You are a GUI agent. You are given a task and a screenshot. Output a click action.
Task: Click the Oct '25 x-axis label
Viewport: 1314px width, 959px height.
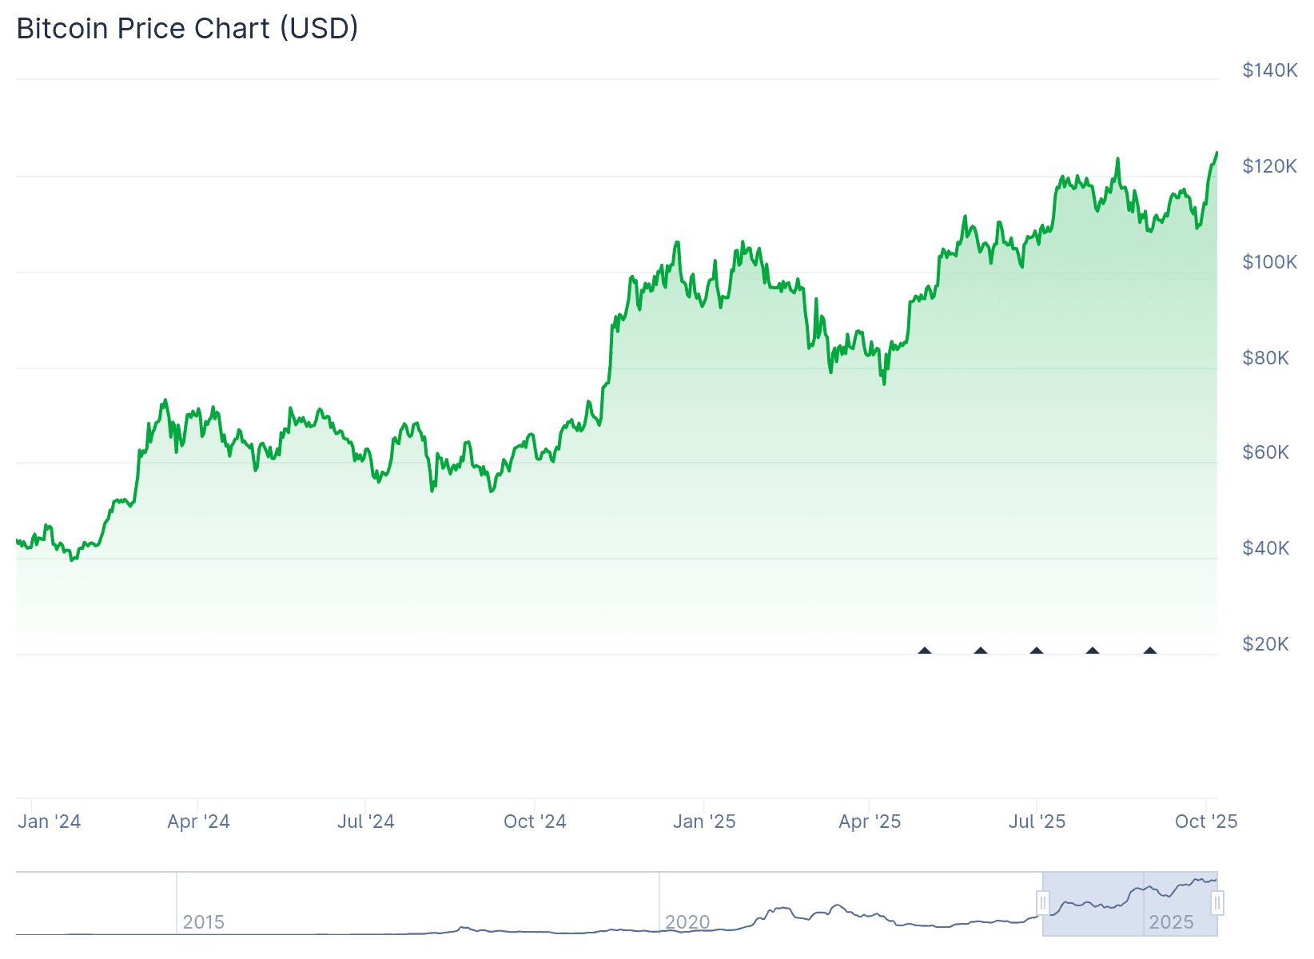click(1206, 822)
